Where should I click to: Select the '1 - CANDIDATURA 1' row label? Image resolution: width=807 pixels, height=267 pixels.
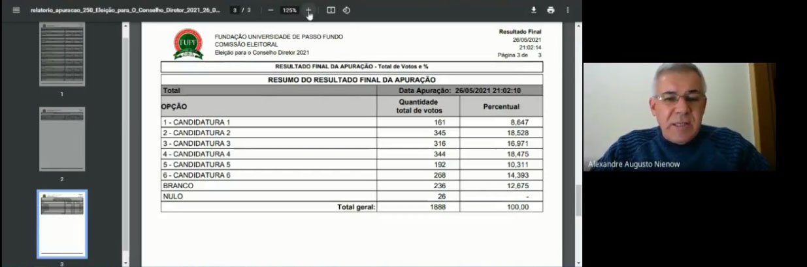click(x=197, y=122)
